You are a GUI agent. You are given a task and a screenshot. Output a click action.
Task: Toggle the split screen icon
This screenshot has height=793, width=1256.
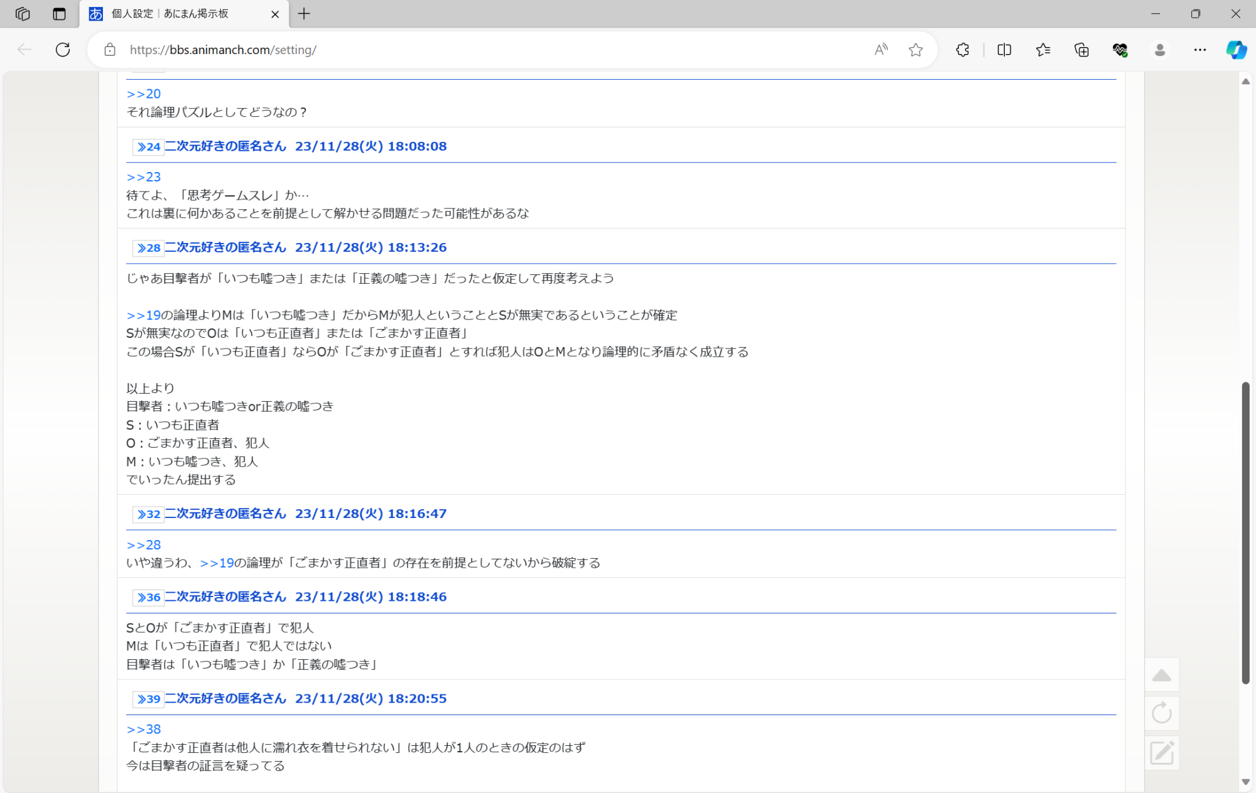tap(1004, 50)
